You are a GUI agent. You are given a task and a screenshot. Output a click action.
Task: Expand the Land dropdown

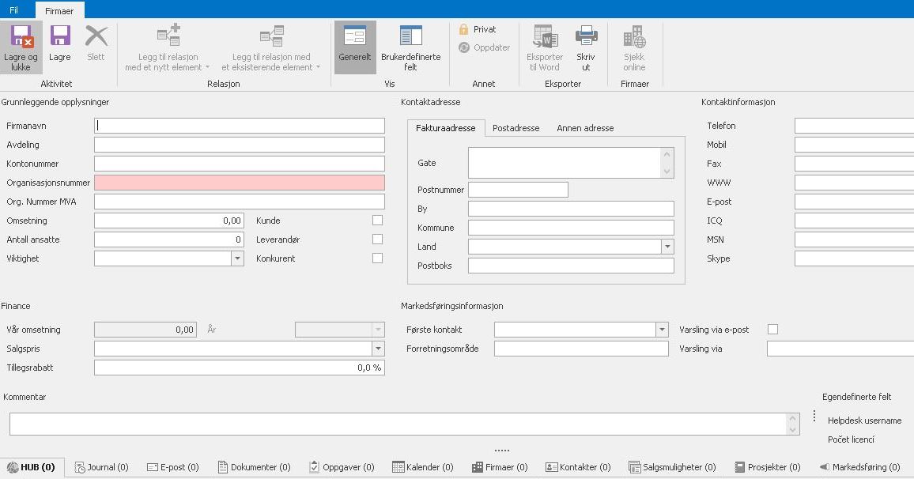coord(667,247)
